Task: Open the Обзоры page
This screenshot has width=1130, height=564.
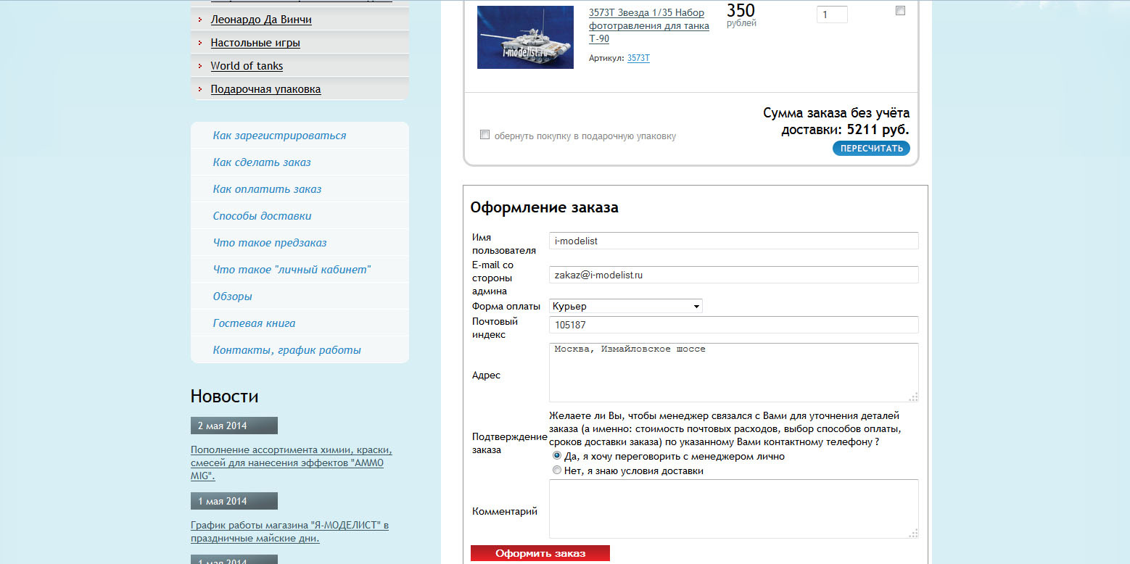Action: point(233,296)
